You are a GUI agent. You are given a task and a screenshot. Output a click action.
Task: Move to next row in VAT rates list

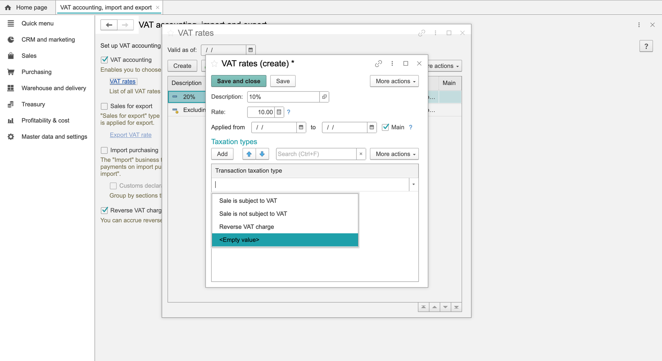point(445,307)
